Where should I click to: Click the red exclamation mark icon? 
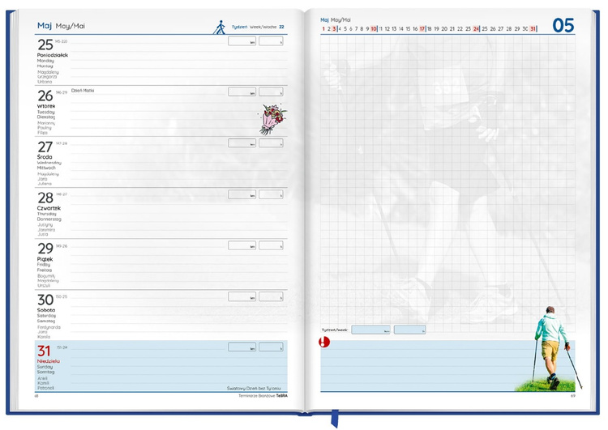(x=325, y=343)
